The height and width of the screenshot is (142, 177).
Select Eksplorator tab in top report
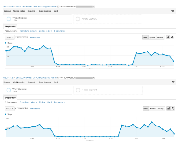10,26
